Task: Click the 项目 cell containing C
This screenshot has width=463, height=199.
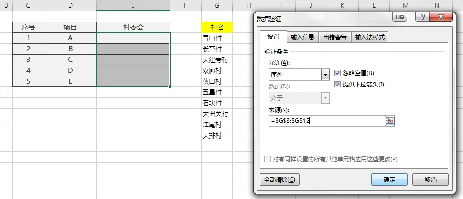Action: (x=70, y=60)
